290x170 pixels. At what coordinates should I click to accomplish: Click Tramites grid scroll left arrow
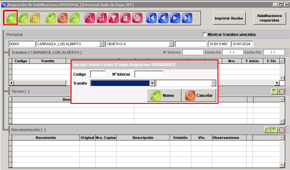11,83
